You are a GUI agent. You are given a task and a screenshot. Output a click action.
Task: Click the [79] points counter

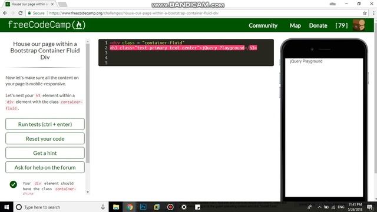[342, 25]
